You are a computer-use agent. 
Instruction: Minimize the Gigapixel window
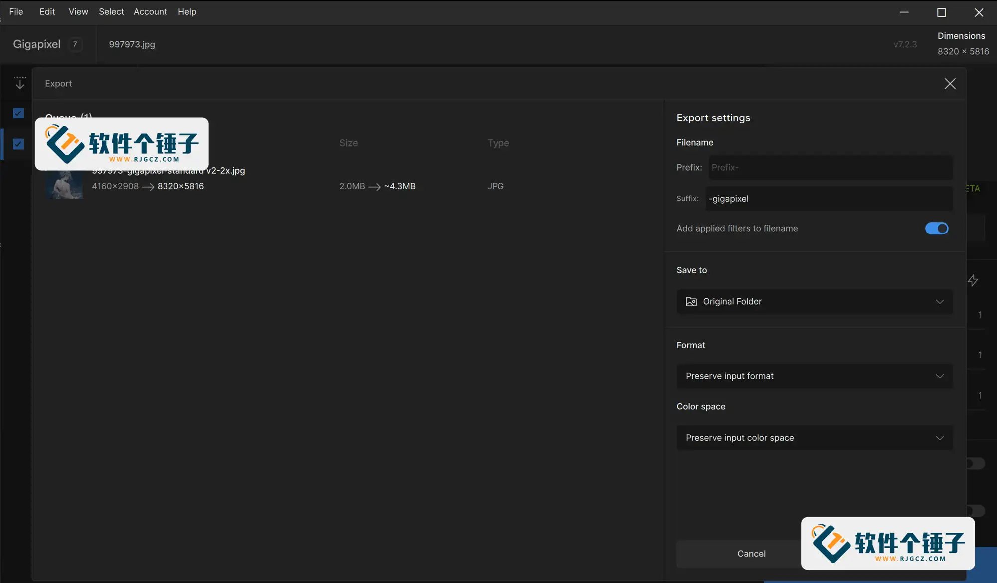pyautogui.click(x=904, y=12)
